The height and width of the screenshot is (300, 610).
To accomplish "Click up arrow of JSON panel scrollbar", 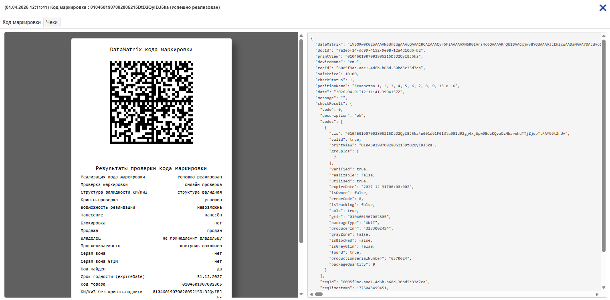I will (604, 36).
